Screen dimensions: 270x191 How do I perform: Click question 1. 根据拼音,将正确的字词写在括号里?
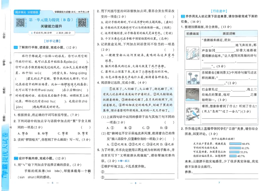click(46, 115)
